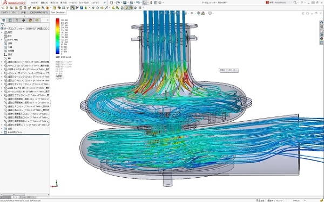
Task: Click the search magnifier button
Action: coord(295,3)
